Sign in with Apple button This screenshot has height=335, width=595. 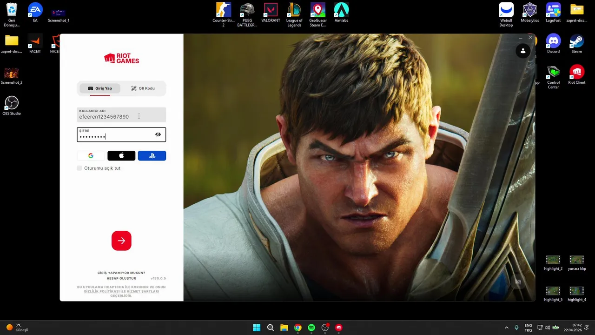(x=121, y=156)
